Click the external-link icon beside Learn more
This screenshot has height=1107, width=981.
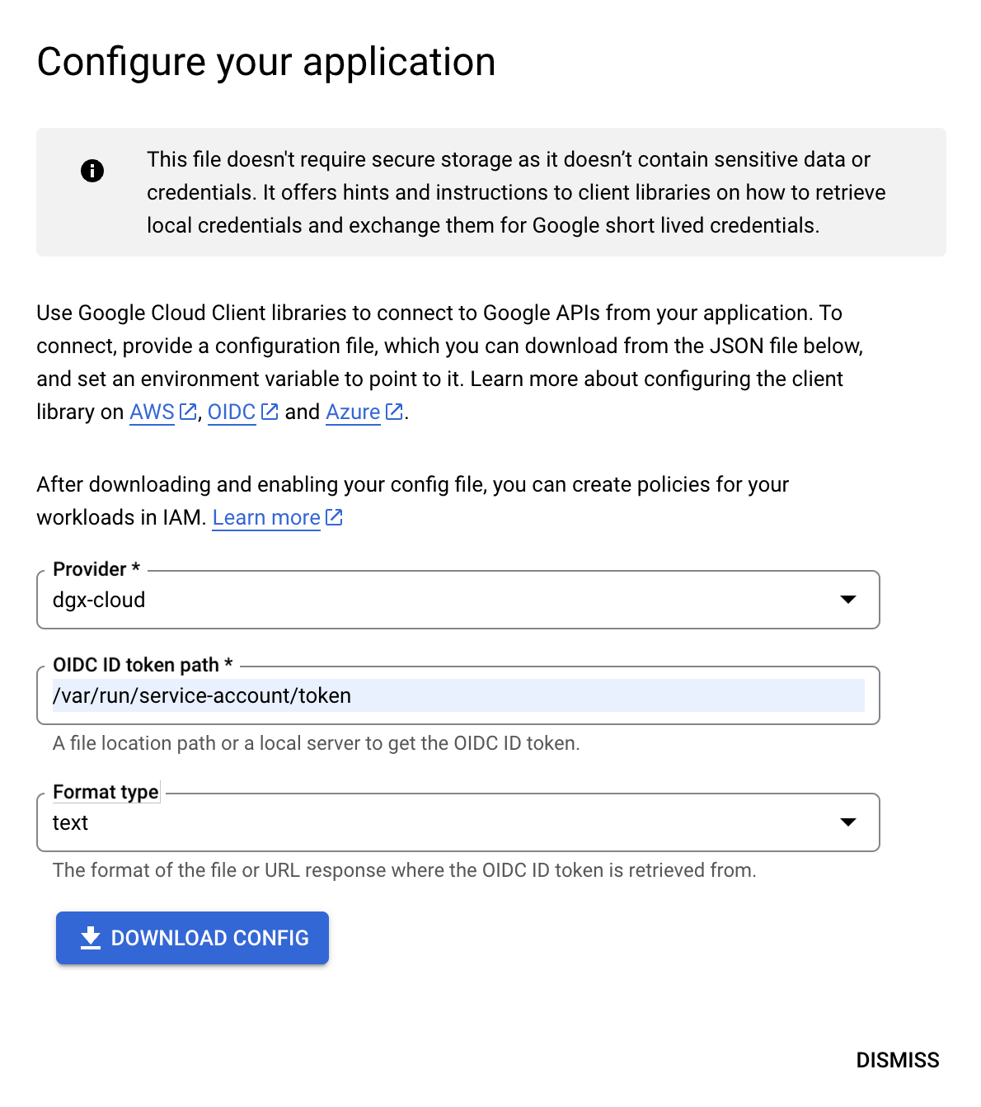[x=334, y=517]
